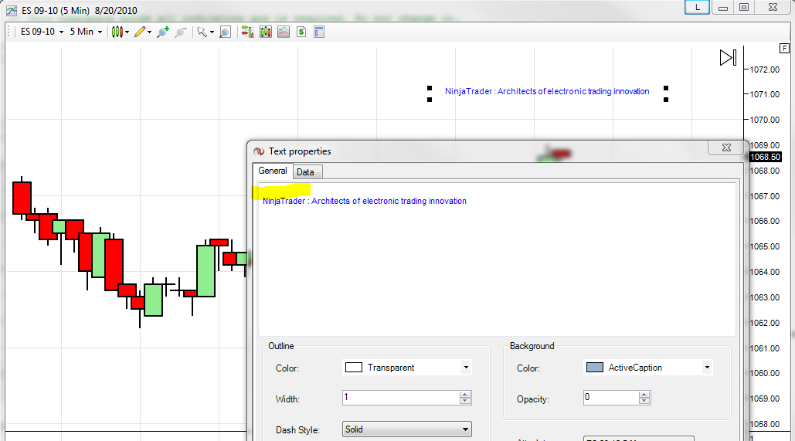Open the Background Color ActiveCaption dropdown
This screenshot has width=795, height=441.
click(x=648, y=368)
